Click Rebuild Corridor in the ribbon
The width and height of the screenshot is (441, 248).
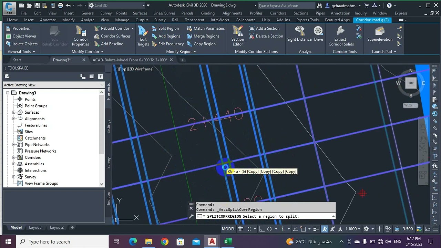coord(112,28)
